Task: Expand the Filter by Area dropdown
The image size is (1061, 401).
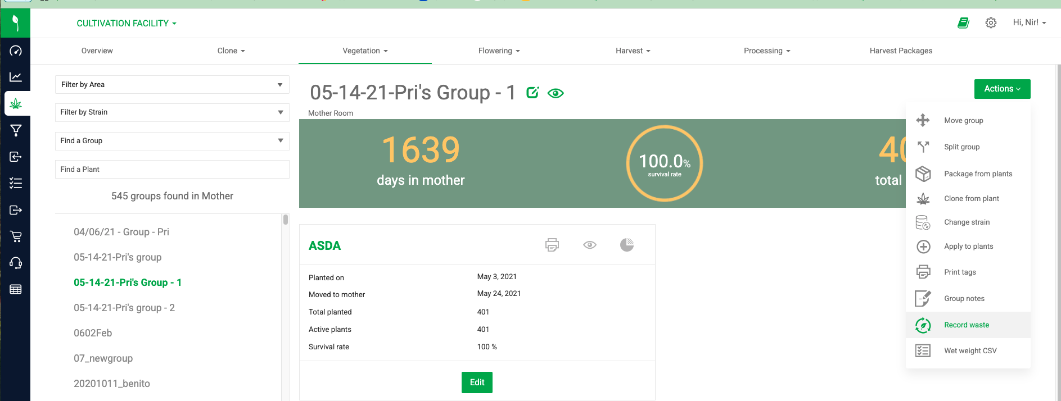Action: (x=172, y=85)
